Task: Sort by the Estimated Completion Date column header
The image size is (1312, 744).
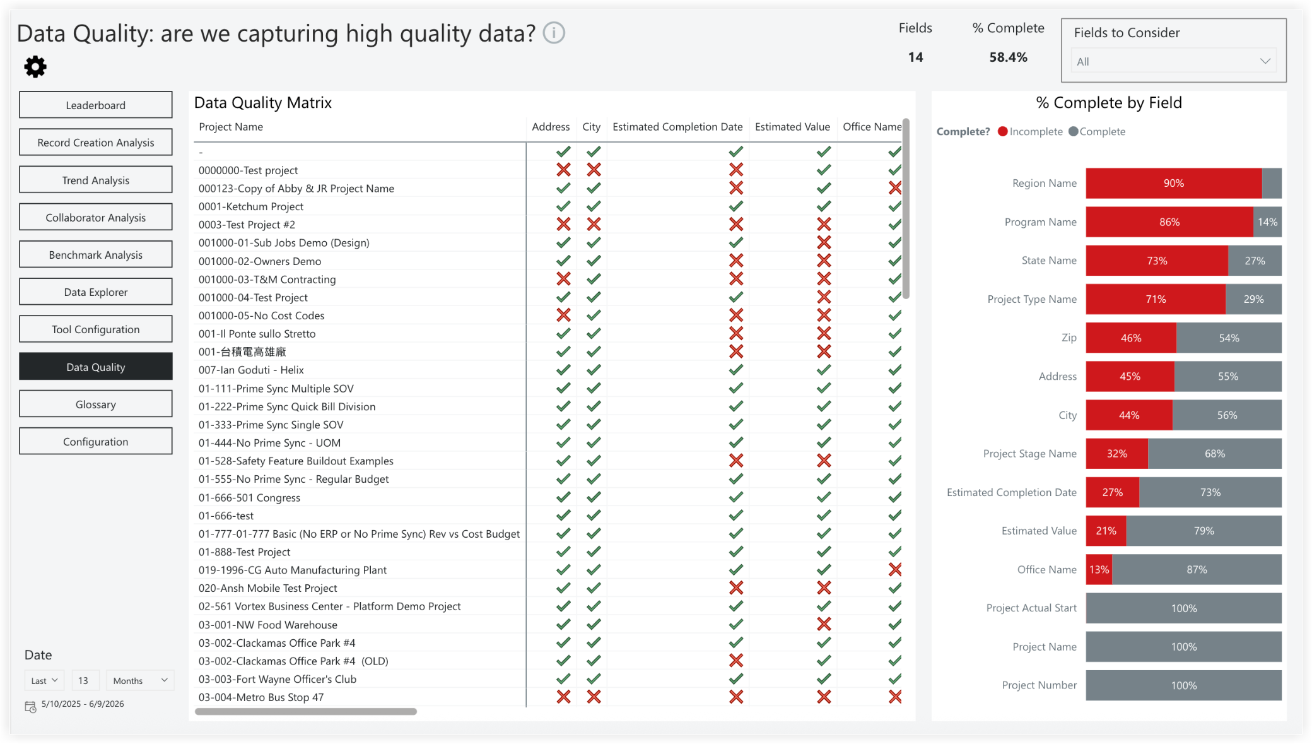Action: pyautogui.click(x=677, y=127)
